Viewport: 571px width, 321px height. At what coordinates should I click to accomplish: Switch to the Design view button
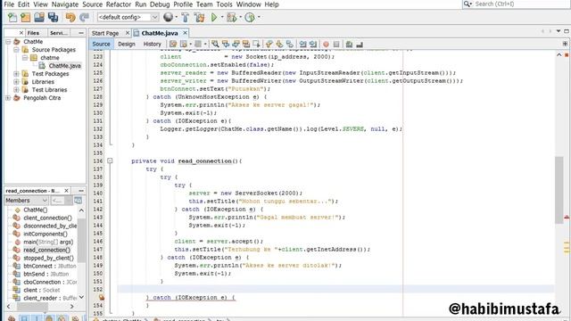click(x=127, y=44)
